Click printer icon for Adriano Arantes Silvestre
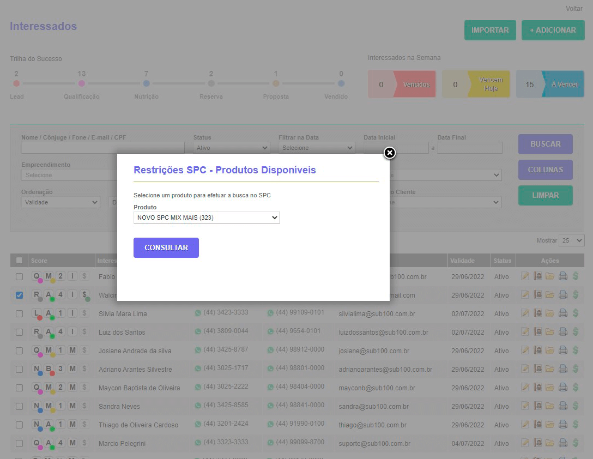The height and width of the screenshot is (459, 593). pyautogui.click(x=563, y=369)
